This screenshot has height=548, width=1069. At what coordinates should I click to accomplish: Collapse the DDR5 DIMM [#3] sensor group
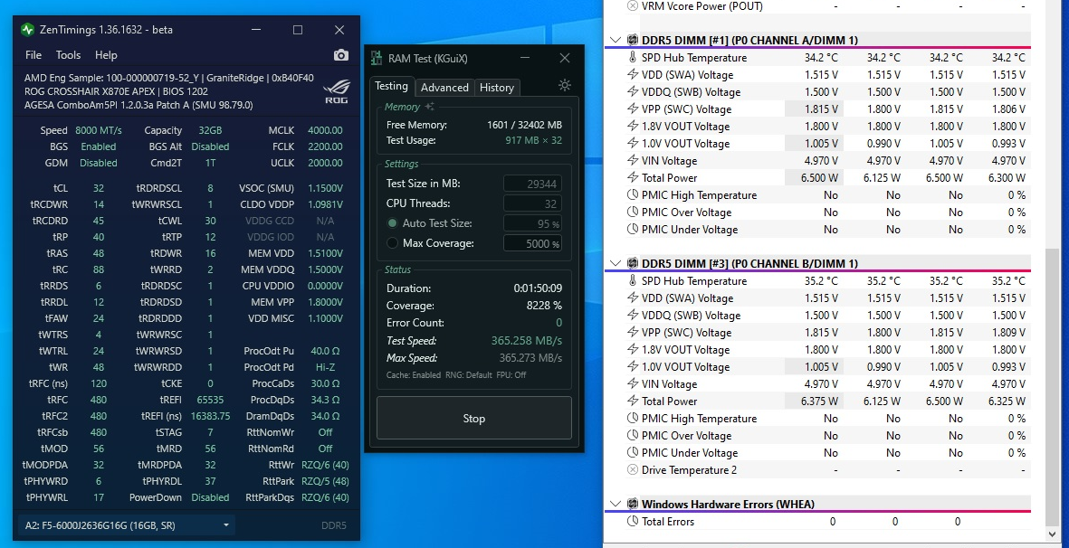tap(615, 263)
